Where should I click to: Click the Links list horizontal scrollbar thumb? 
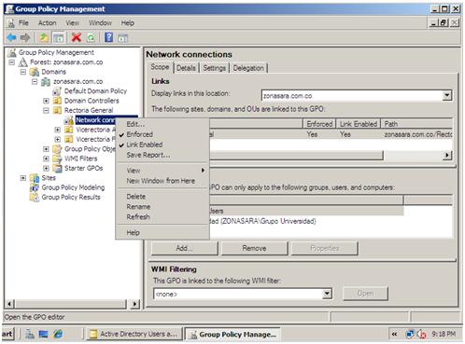296,155
